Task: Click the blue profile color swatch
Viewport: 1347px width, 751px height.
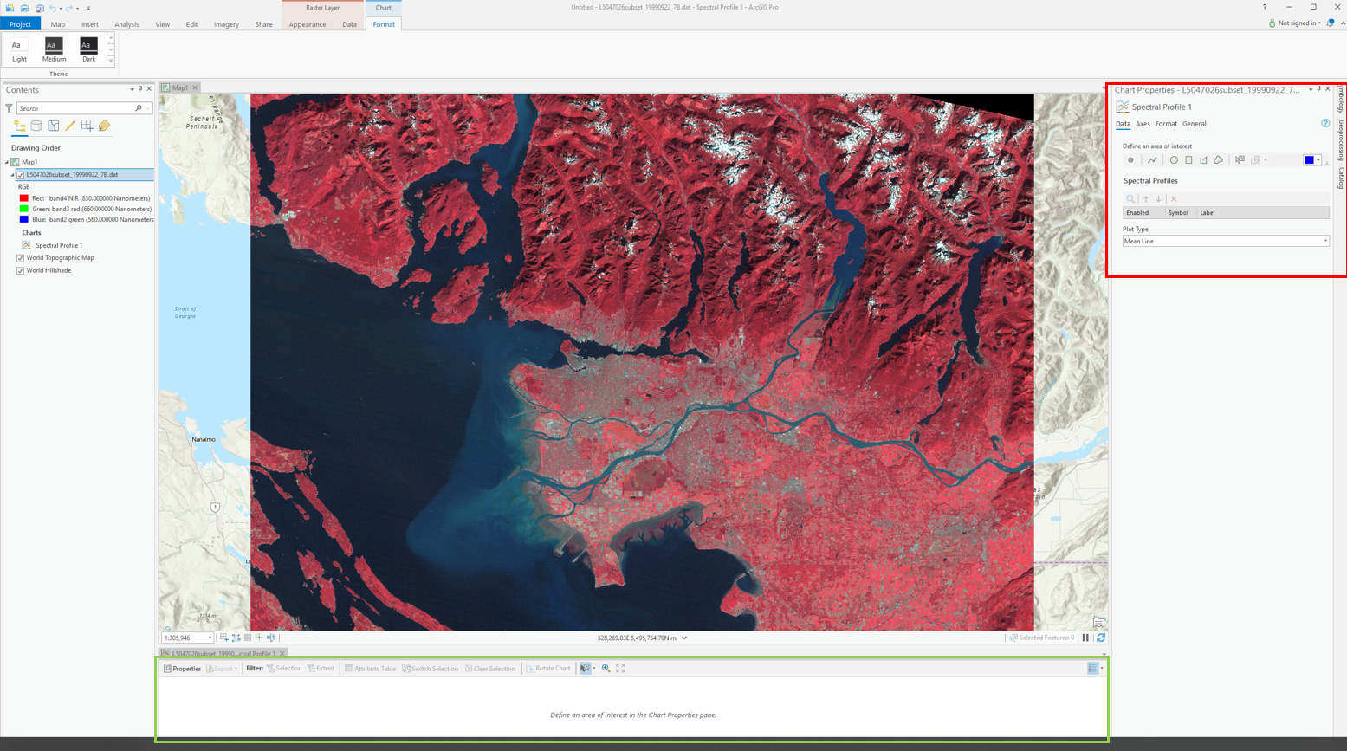Action: [x=1309, y=160]
